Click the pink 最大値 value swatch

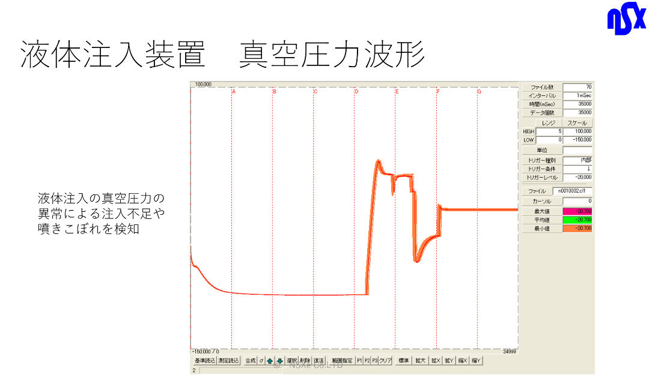click(x=577, y=211)
